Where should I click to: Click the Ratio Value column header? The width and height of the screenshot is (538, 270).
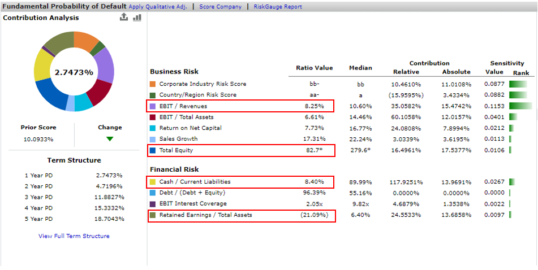click(x=315, y=68)
